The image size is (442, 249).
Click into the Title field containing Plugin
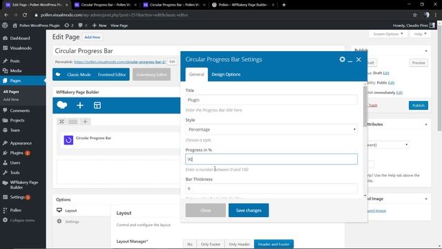pyautogui.click(x=271, y=100)
